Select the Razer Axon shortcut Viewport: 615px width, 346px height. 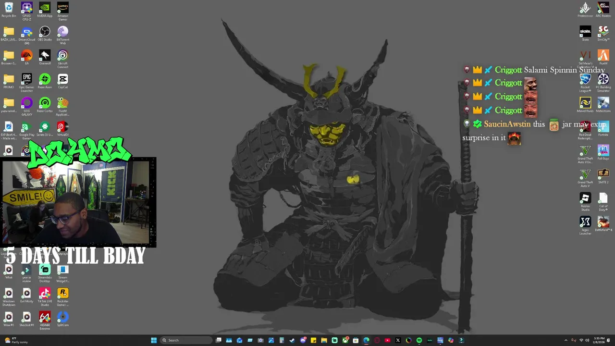point(45,81)
